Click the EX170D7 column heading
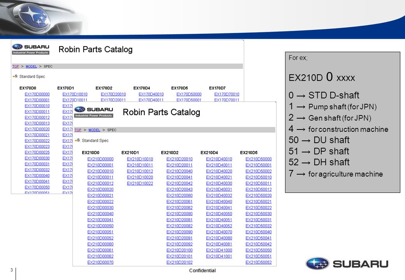The height and width of the screenshot is (280, 405). [x=217, y=88]
